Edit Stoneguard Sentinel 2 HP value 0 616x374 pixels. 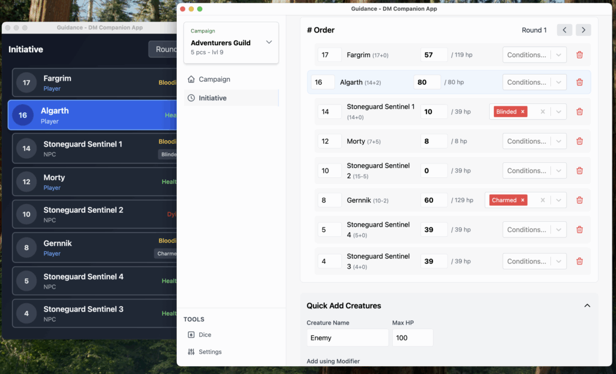pyautogui.click(x=434, y=171)
